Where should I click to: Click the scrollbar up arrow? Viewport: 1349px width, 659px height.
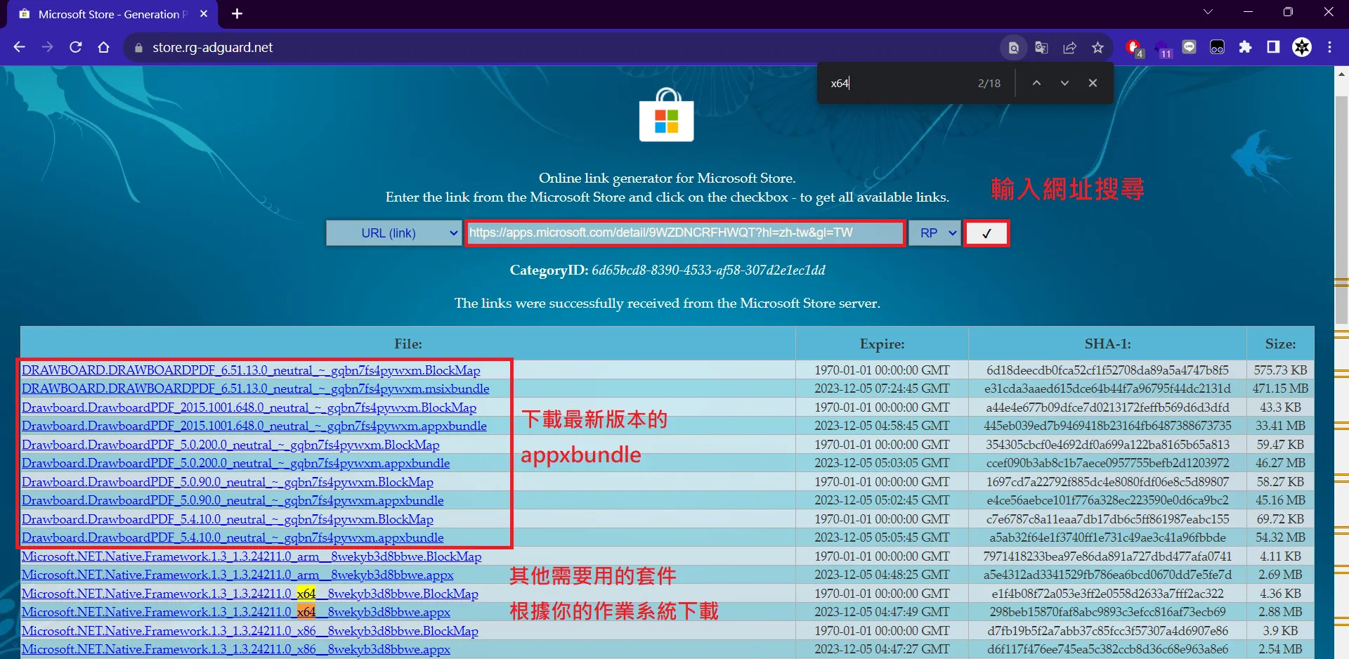[1341, 73]
